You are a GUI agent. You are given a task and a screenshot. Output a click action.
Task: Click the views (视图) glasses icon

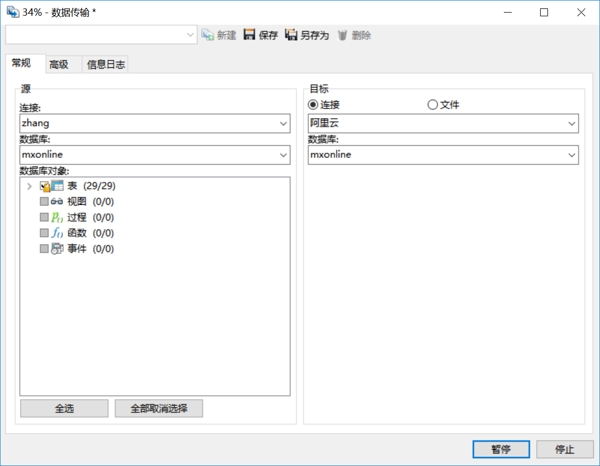57,202
